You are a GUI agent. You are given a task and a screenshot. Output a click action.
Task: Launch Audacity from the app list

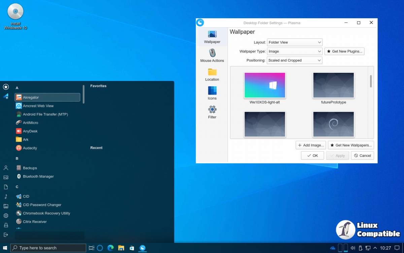[30, 148]
